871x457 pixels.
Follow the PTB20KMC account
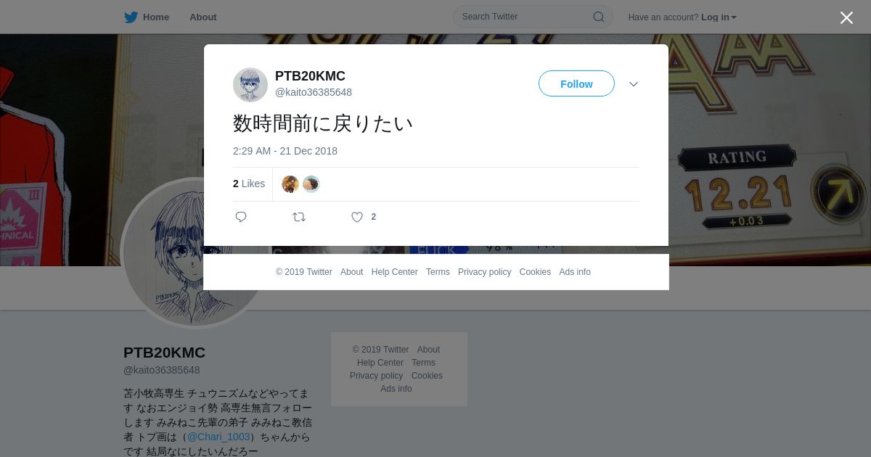576,84
